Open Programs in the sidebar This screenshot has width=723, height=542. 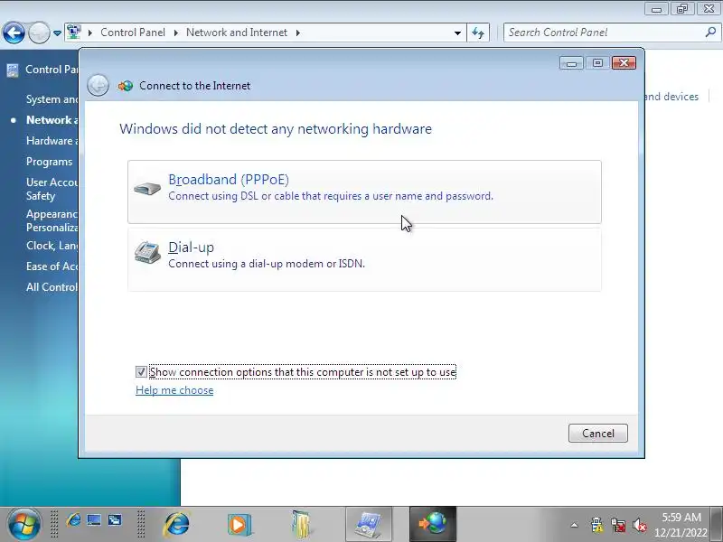pos(50,162)
